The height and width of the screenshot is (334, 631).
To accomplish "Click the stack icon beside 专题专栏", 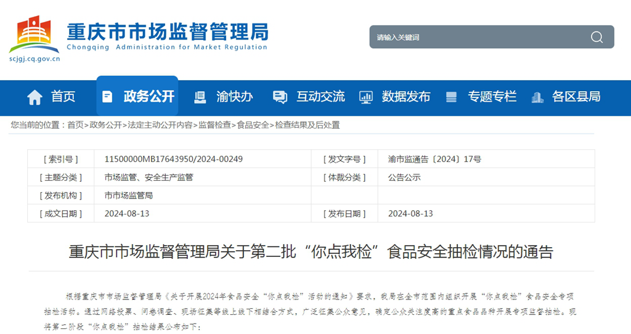I will pos(452,97).
